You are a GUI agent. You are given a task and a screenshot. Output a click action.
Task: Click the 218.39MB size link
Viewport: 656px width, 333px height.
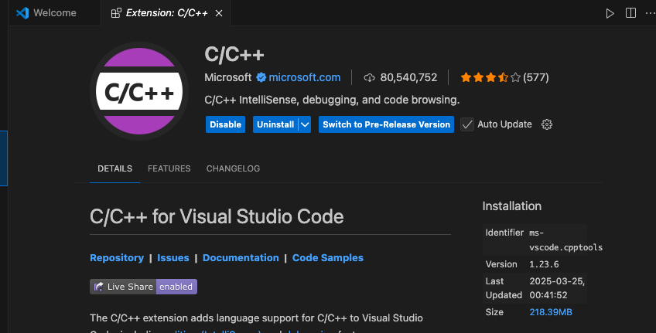pos(551,312)
